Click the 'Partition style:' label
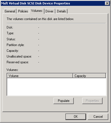Image resolution: width=111 pixels, height=123 pixels. click(15, 45)
